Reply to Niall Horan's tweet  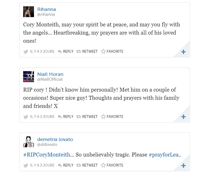click(66, 117)
